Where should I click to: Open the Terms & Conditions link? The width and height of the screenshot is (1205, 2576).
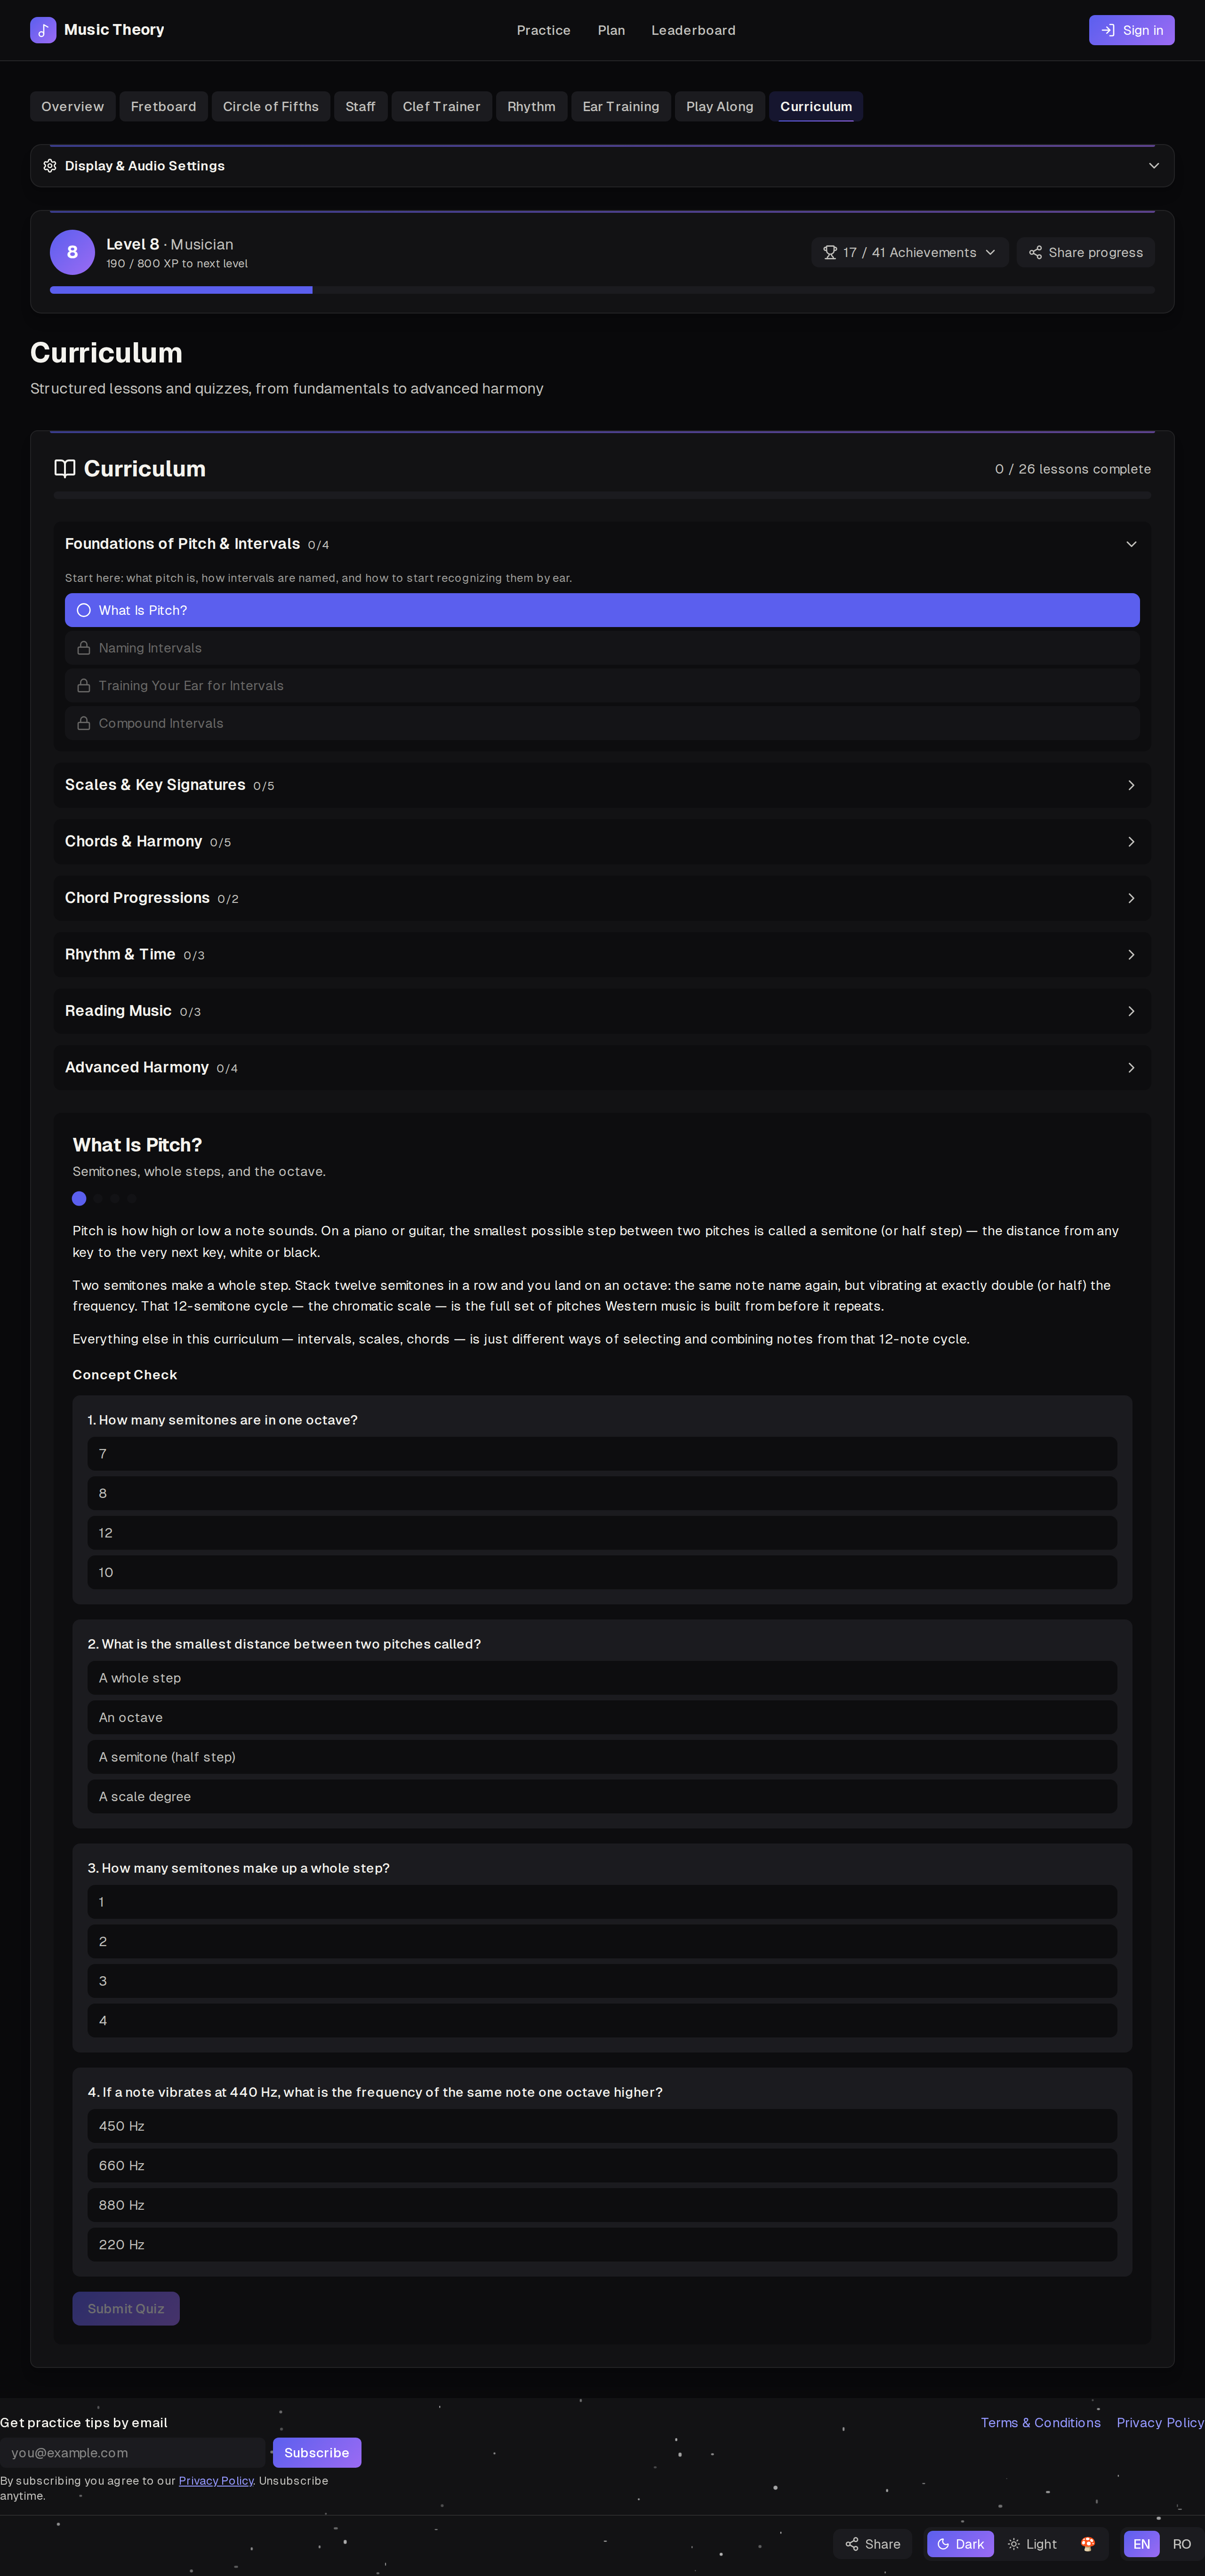pos(1040,2423)
